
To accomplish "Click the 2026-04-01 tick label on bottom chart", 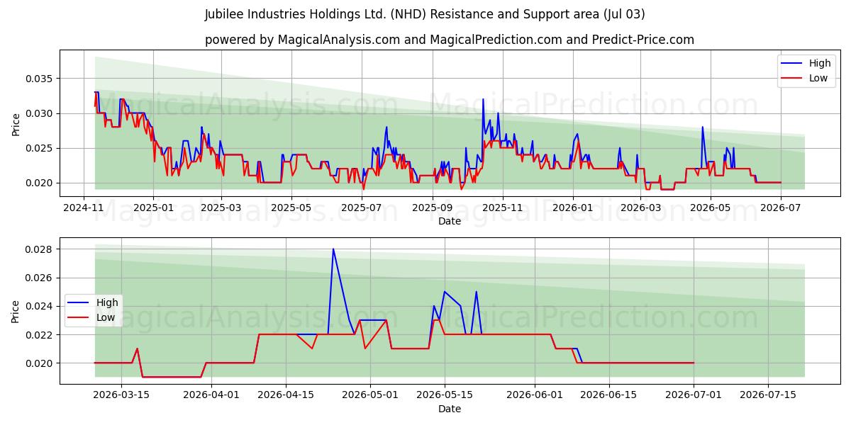I will point(211,395).
